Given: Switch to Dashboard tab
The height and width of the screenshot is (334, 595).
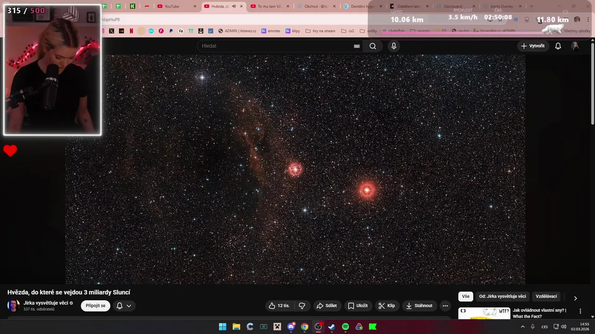Looking at the screenshot, I should tap(456, 6).
